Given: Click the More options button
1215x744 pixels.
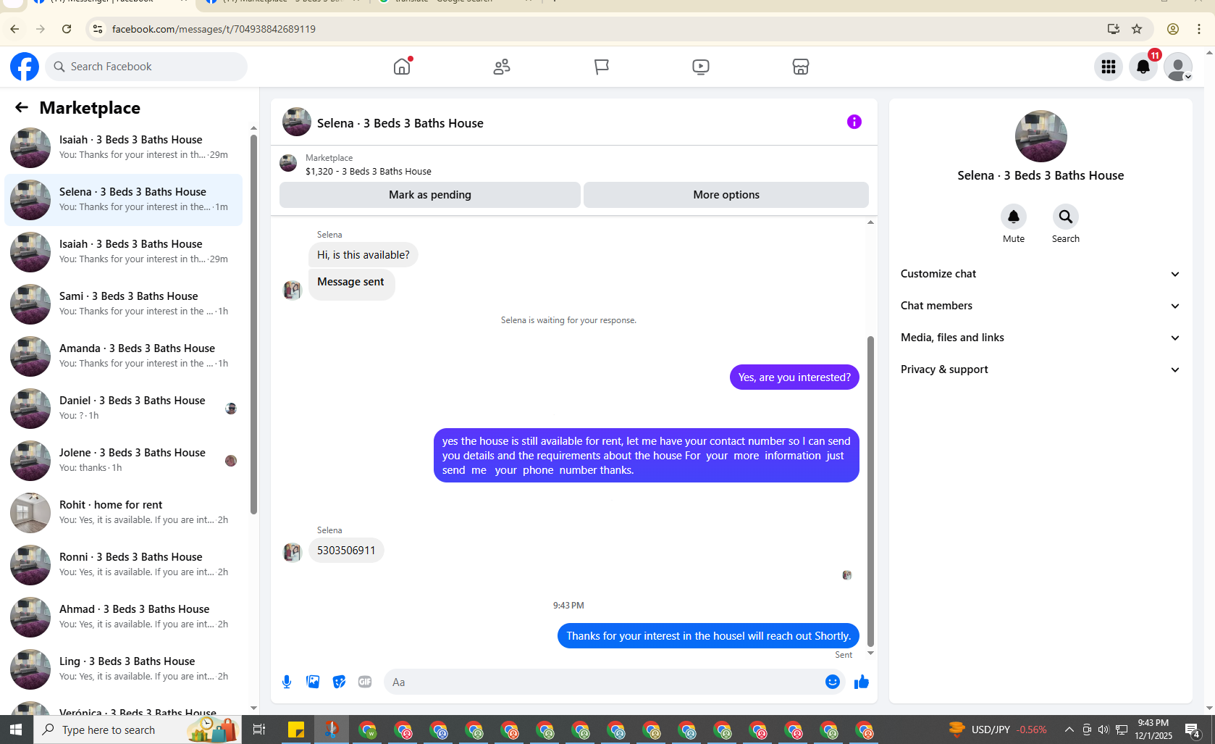Looking at the screenshot, I should (726, 195).
